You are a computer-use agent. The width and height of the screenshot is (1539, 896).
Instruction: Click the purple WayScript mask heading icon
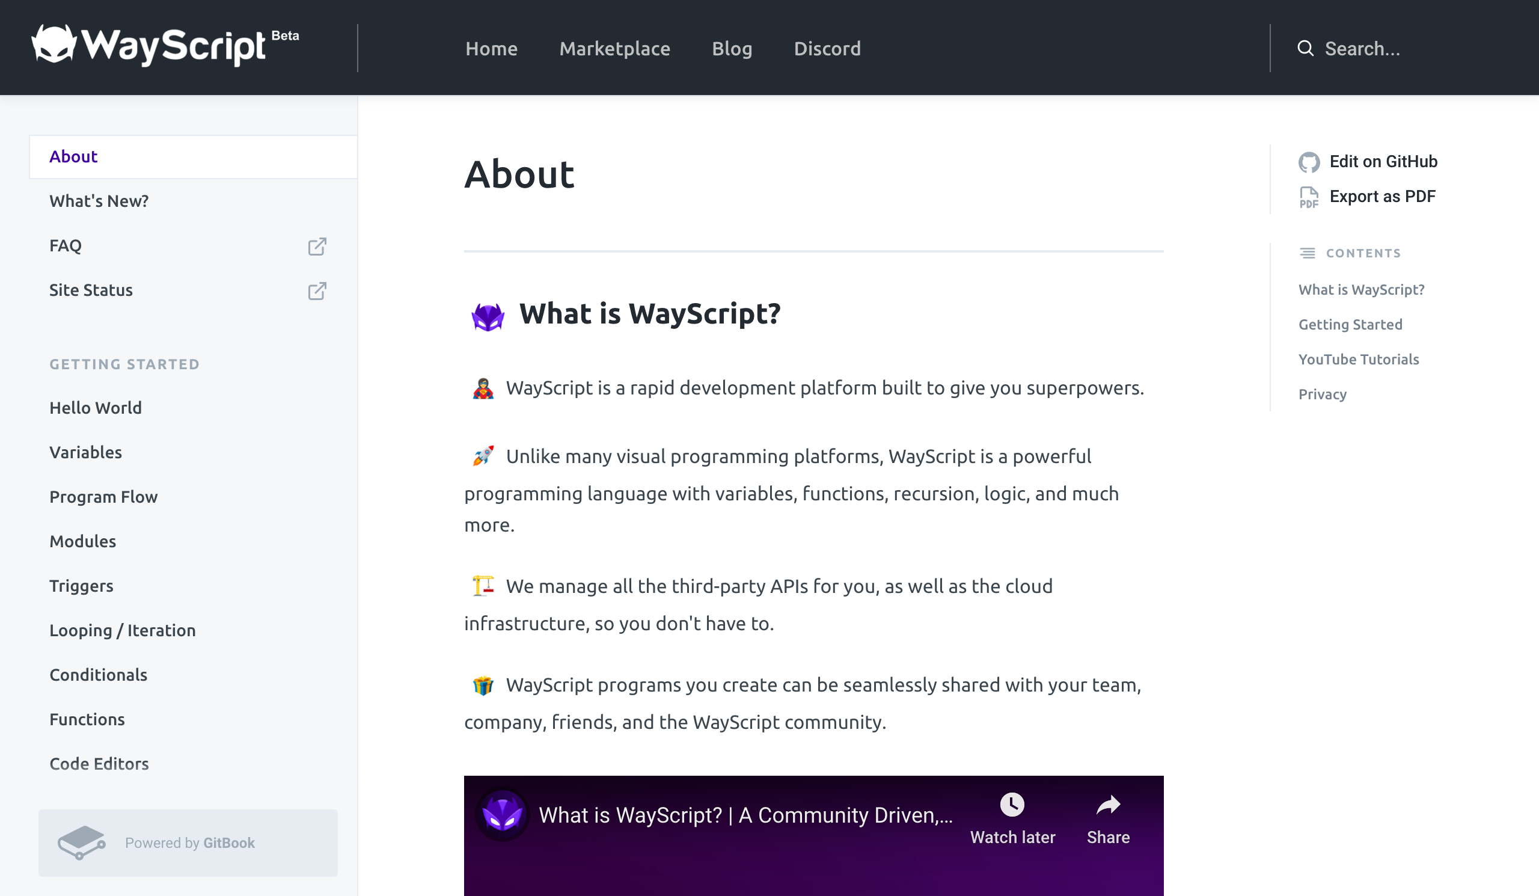pyautogui.click(x=488, y=316)
